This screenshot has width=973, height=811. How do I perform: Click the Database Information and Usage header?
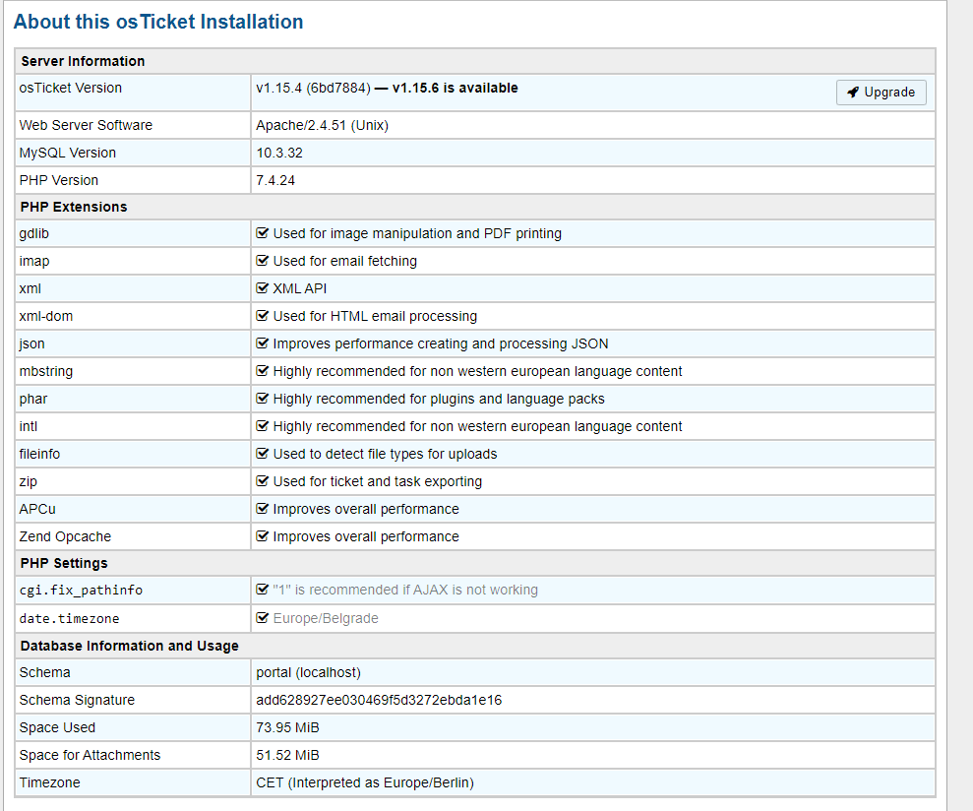point(129,646)
